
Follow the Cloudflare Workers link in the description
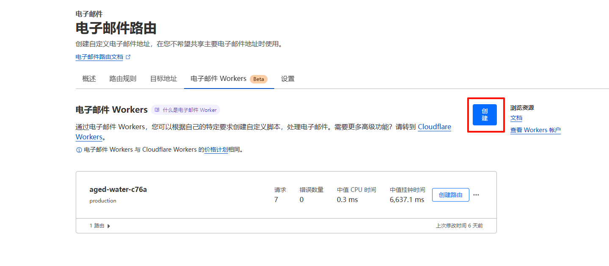coord(434,127)
